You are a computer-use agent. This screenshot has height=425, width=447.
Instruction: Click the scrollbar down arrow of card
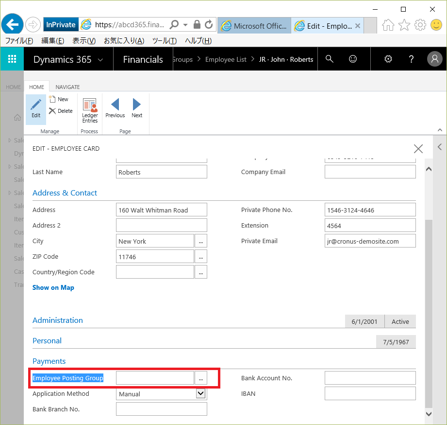click(429, 414)
